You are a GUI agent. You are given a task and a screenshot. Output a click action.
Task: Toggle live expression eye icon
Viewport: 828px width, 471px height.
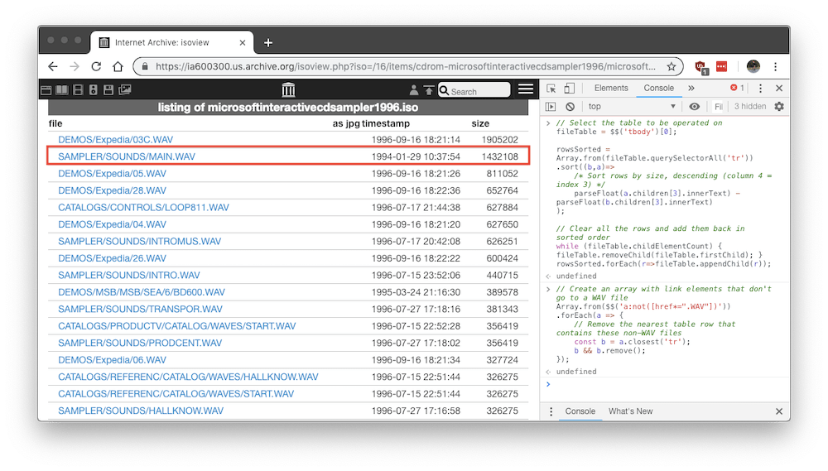694,107
